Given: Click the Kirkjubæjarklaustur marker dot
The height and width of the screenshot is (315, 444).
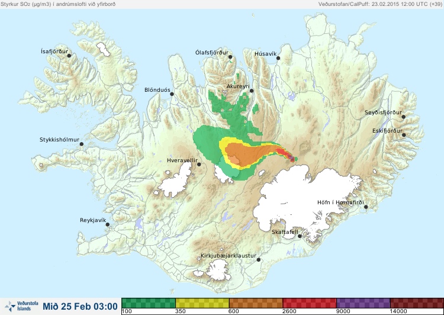Looking at the screenshot, I should click(x=258, y=259).
